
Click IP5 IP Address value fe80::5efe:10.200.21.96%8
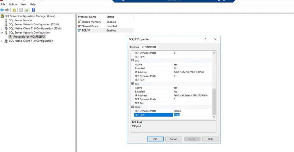[x=189, y=72]
